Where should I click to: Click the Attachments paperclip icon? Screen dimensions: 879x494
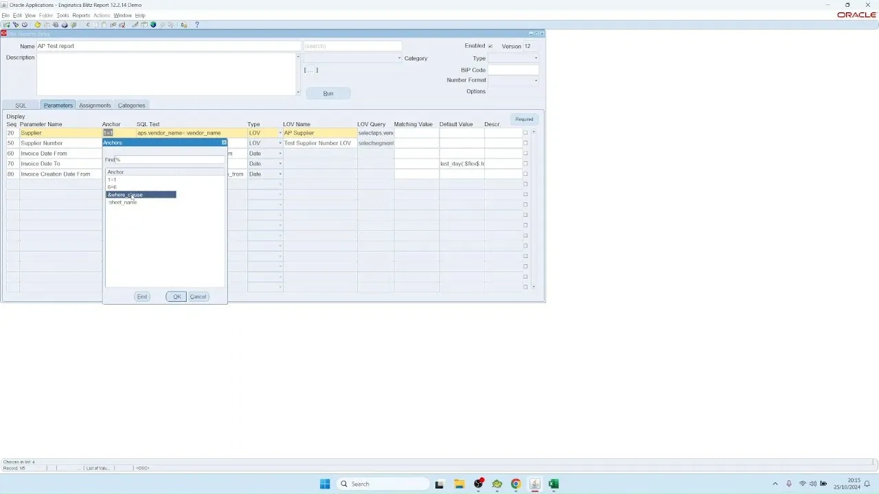click(162, 25)
